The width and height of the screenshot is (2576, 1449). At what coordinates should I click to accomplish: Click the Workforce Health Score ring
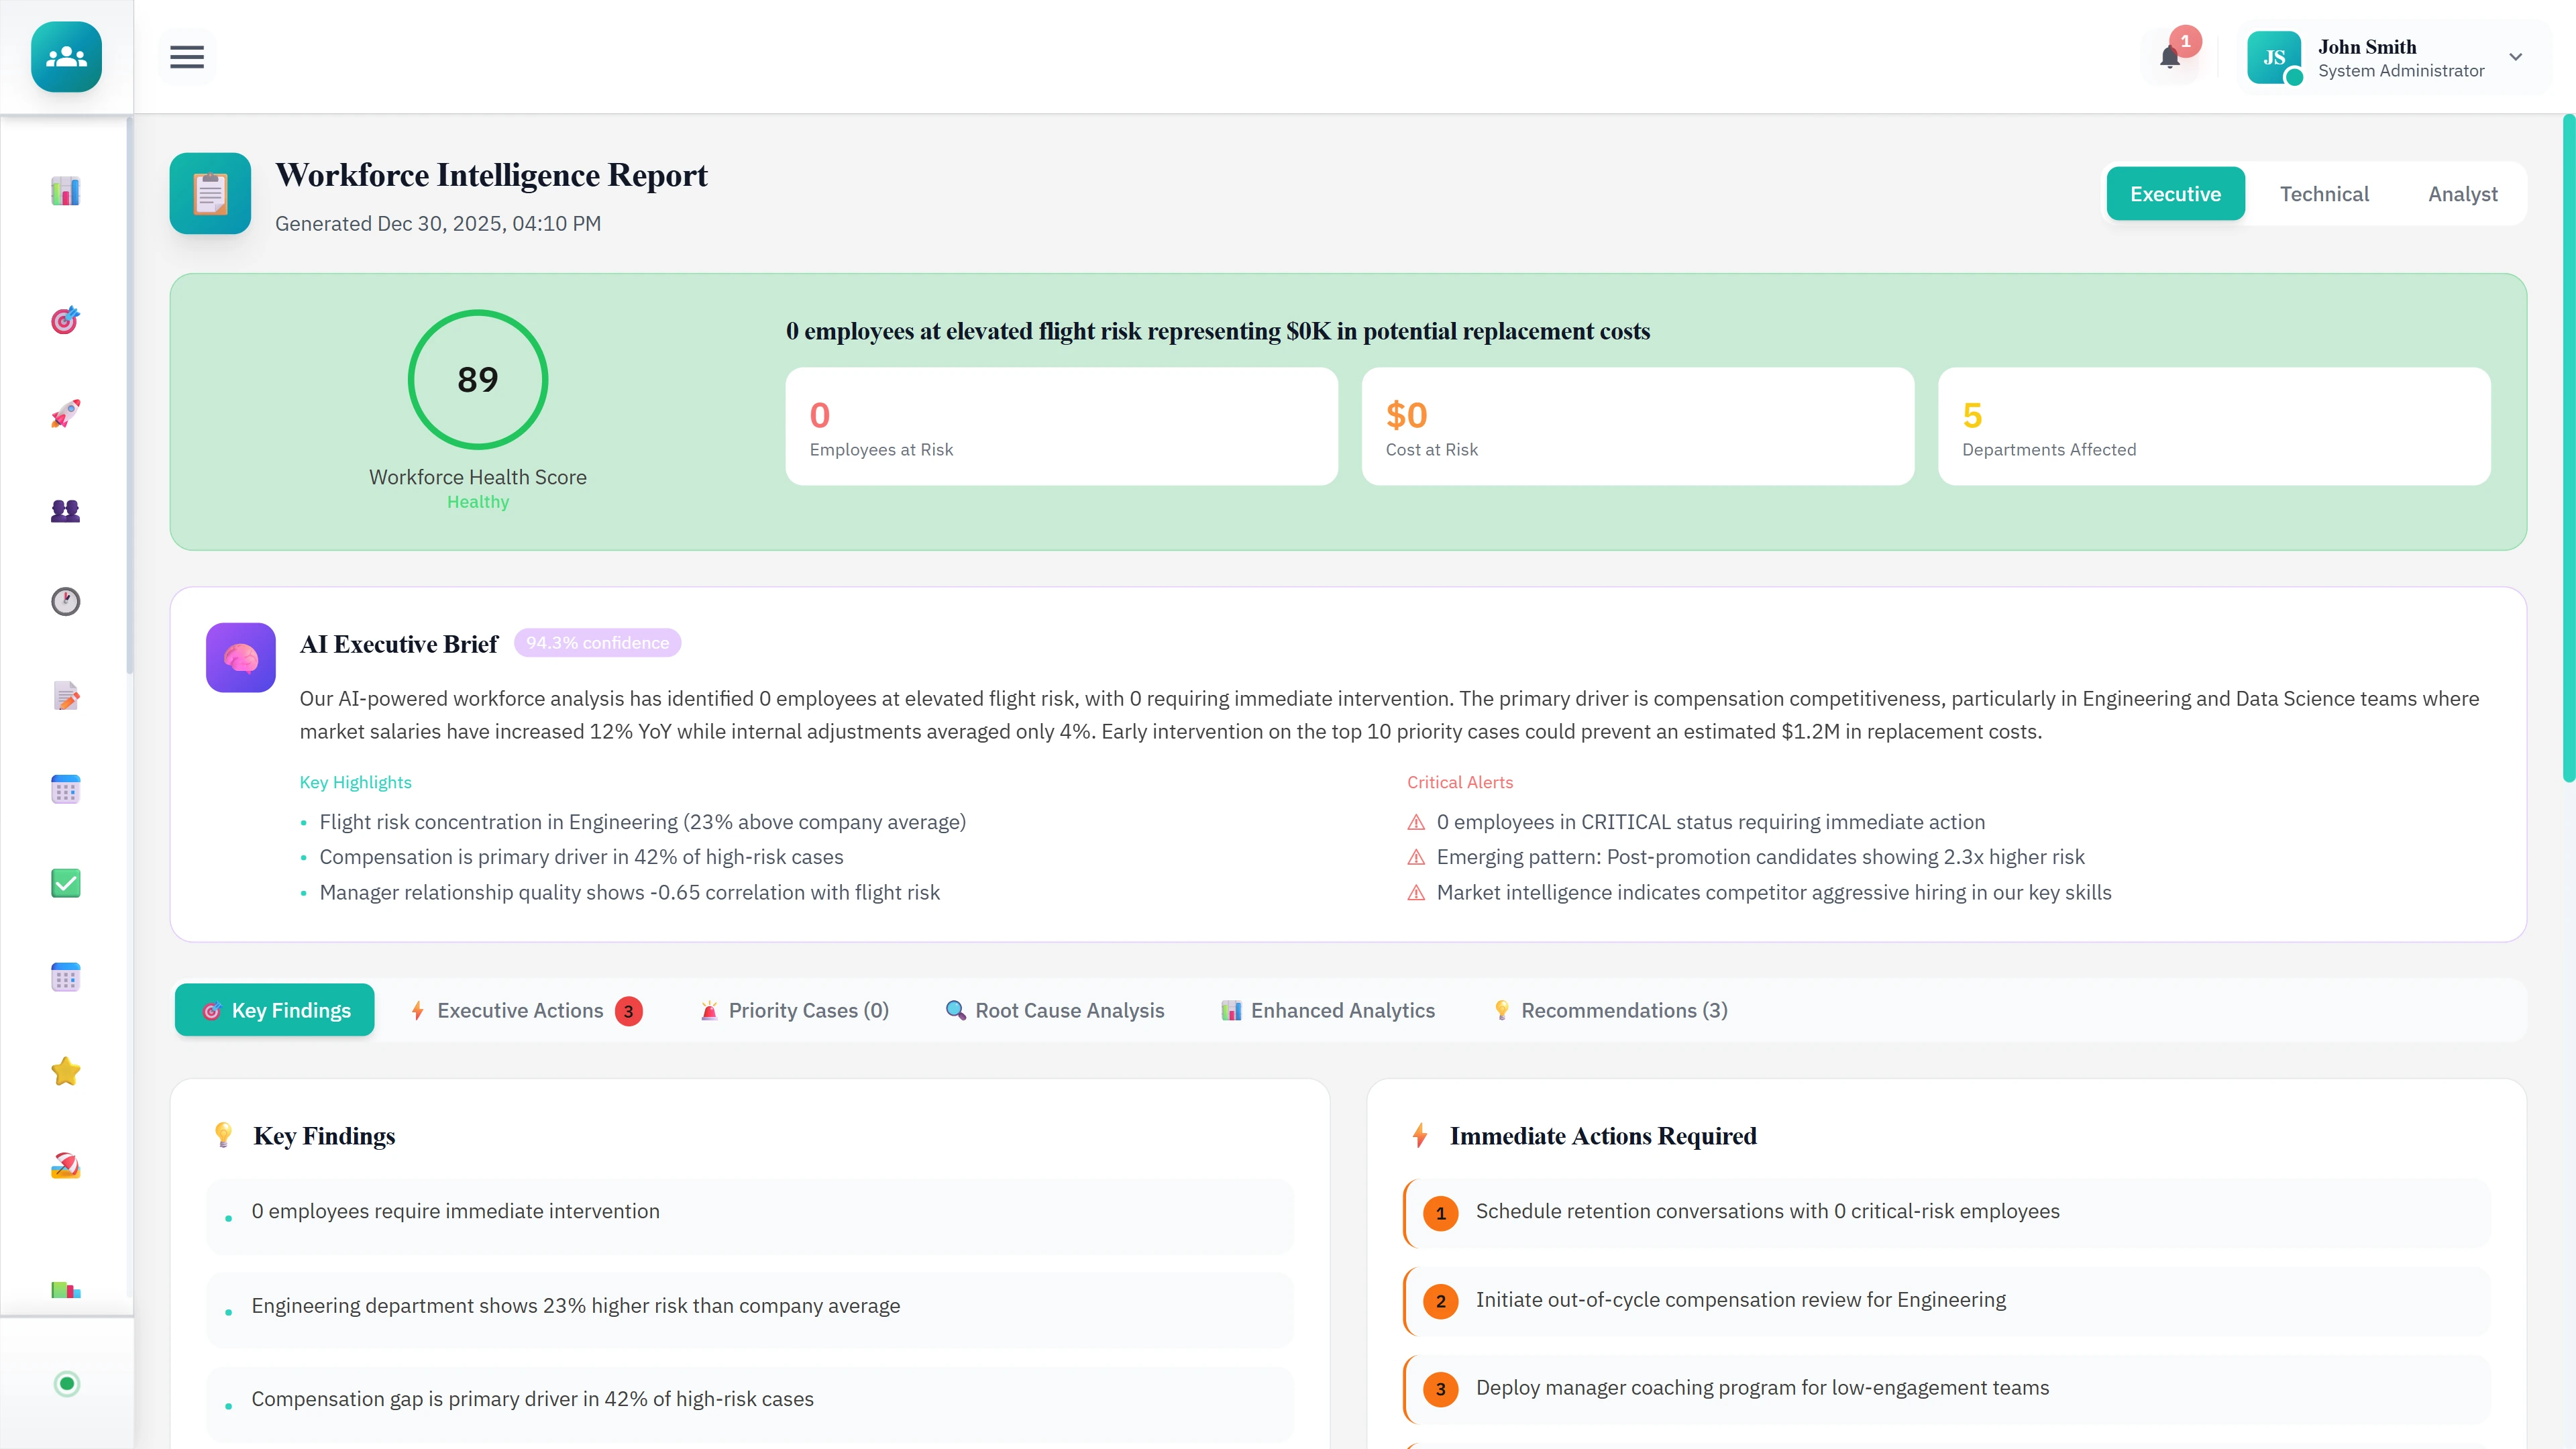477,380
